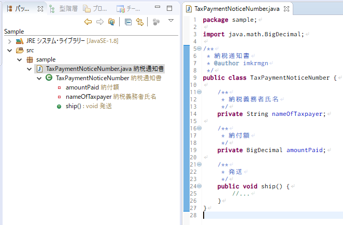Collapse the sample package node

point(20,59)
